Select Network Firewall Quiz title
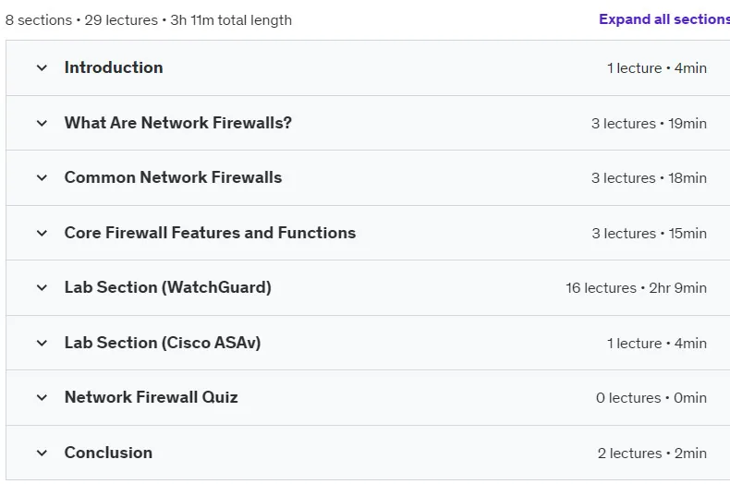This screenshot has width=730, height=484. [x=151, y=397]
